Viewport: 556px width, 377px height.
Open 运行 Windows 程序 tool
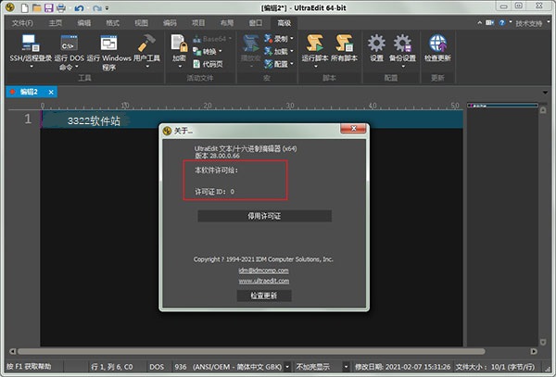(x=109, y=43)
